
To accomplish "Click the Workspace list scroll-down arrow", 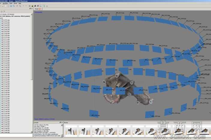I will coord(32,132).
